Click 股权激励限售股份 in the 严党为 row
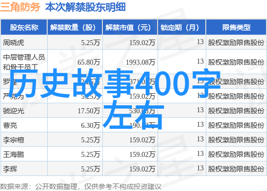 236,96
